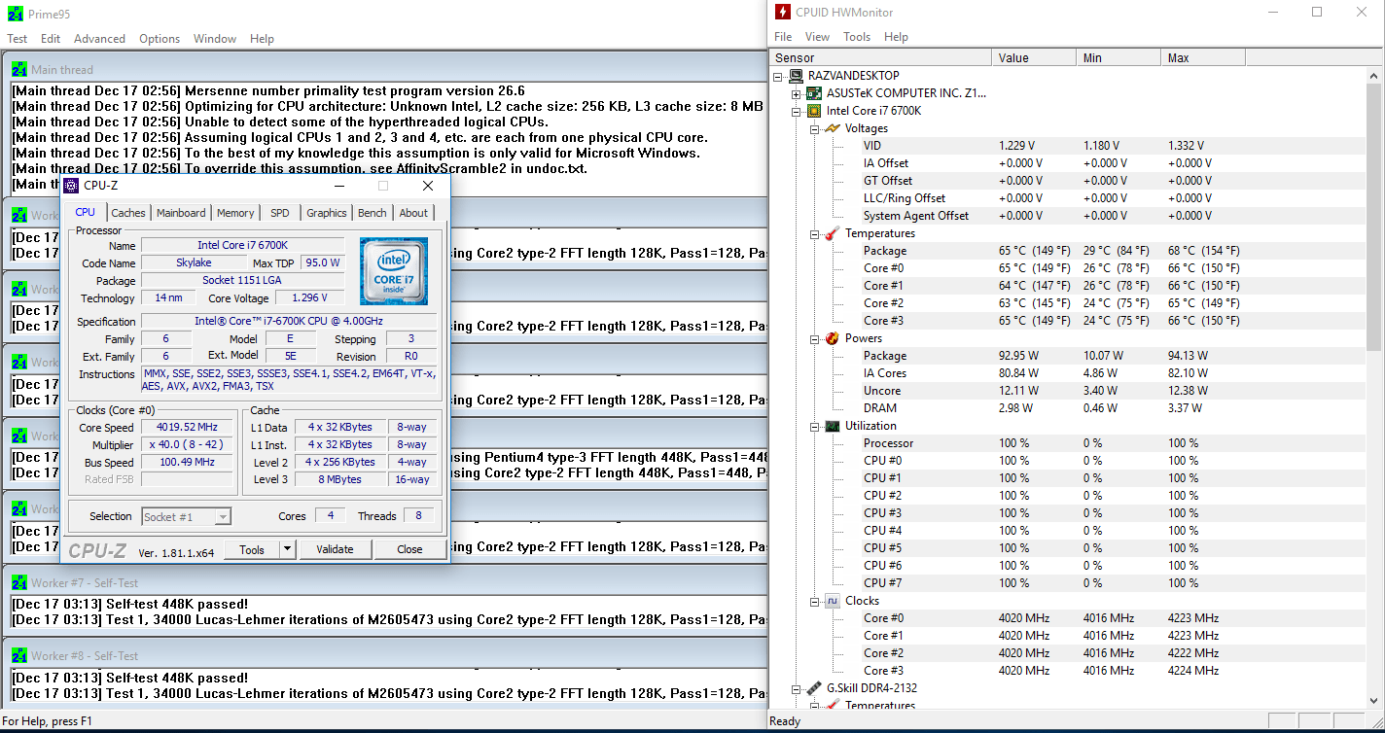Click the Intel Core i7 6700K chip icon
Viewport: 1385px width, 733px height.
click(814, 111)
